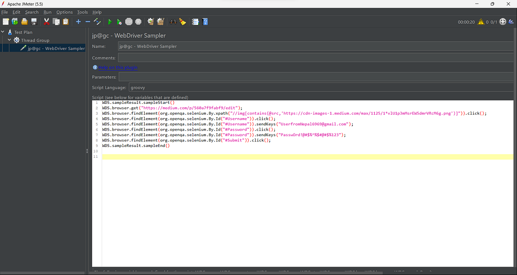
Task: Open the Run menu
Action: click(47, 12)
